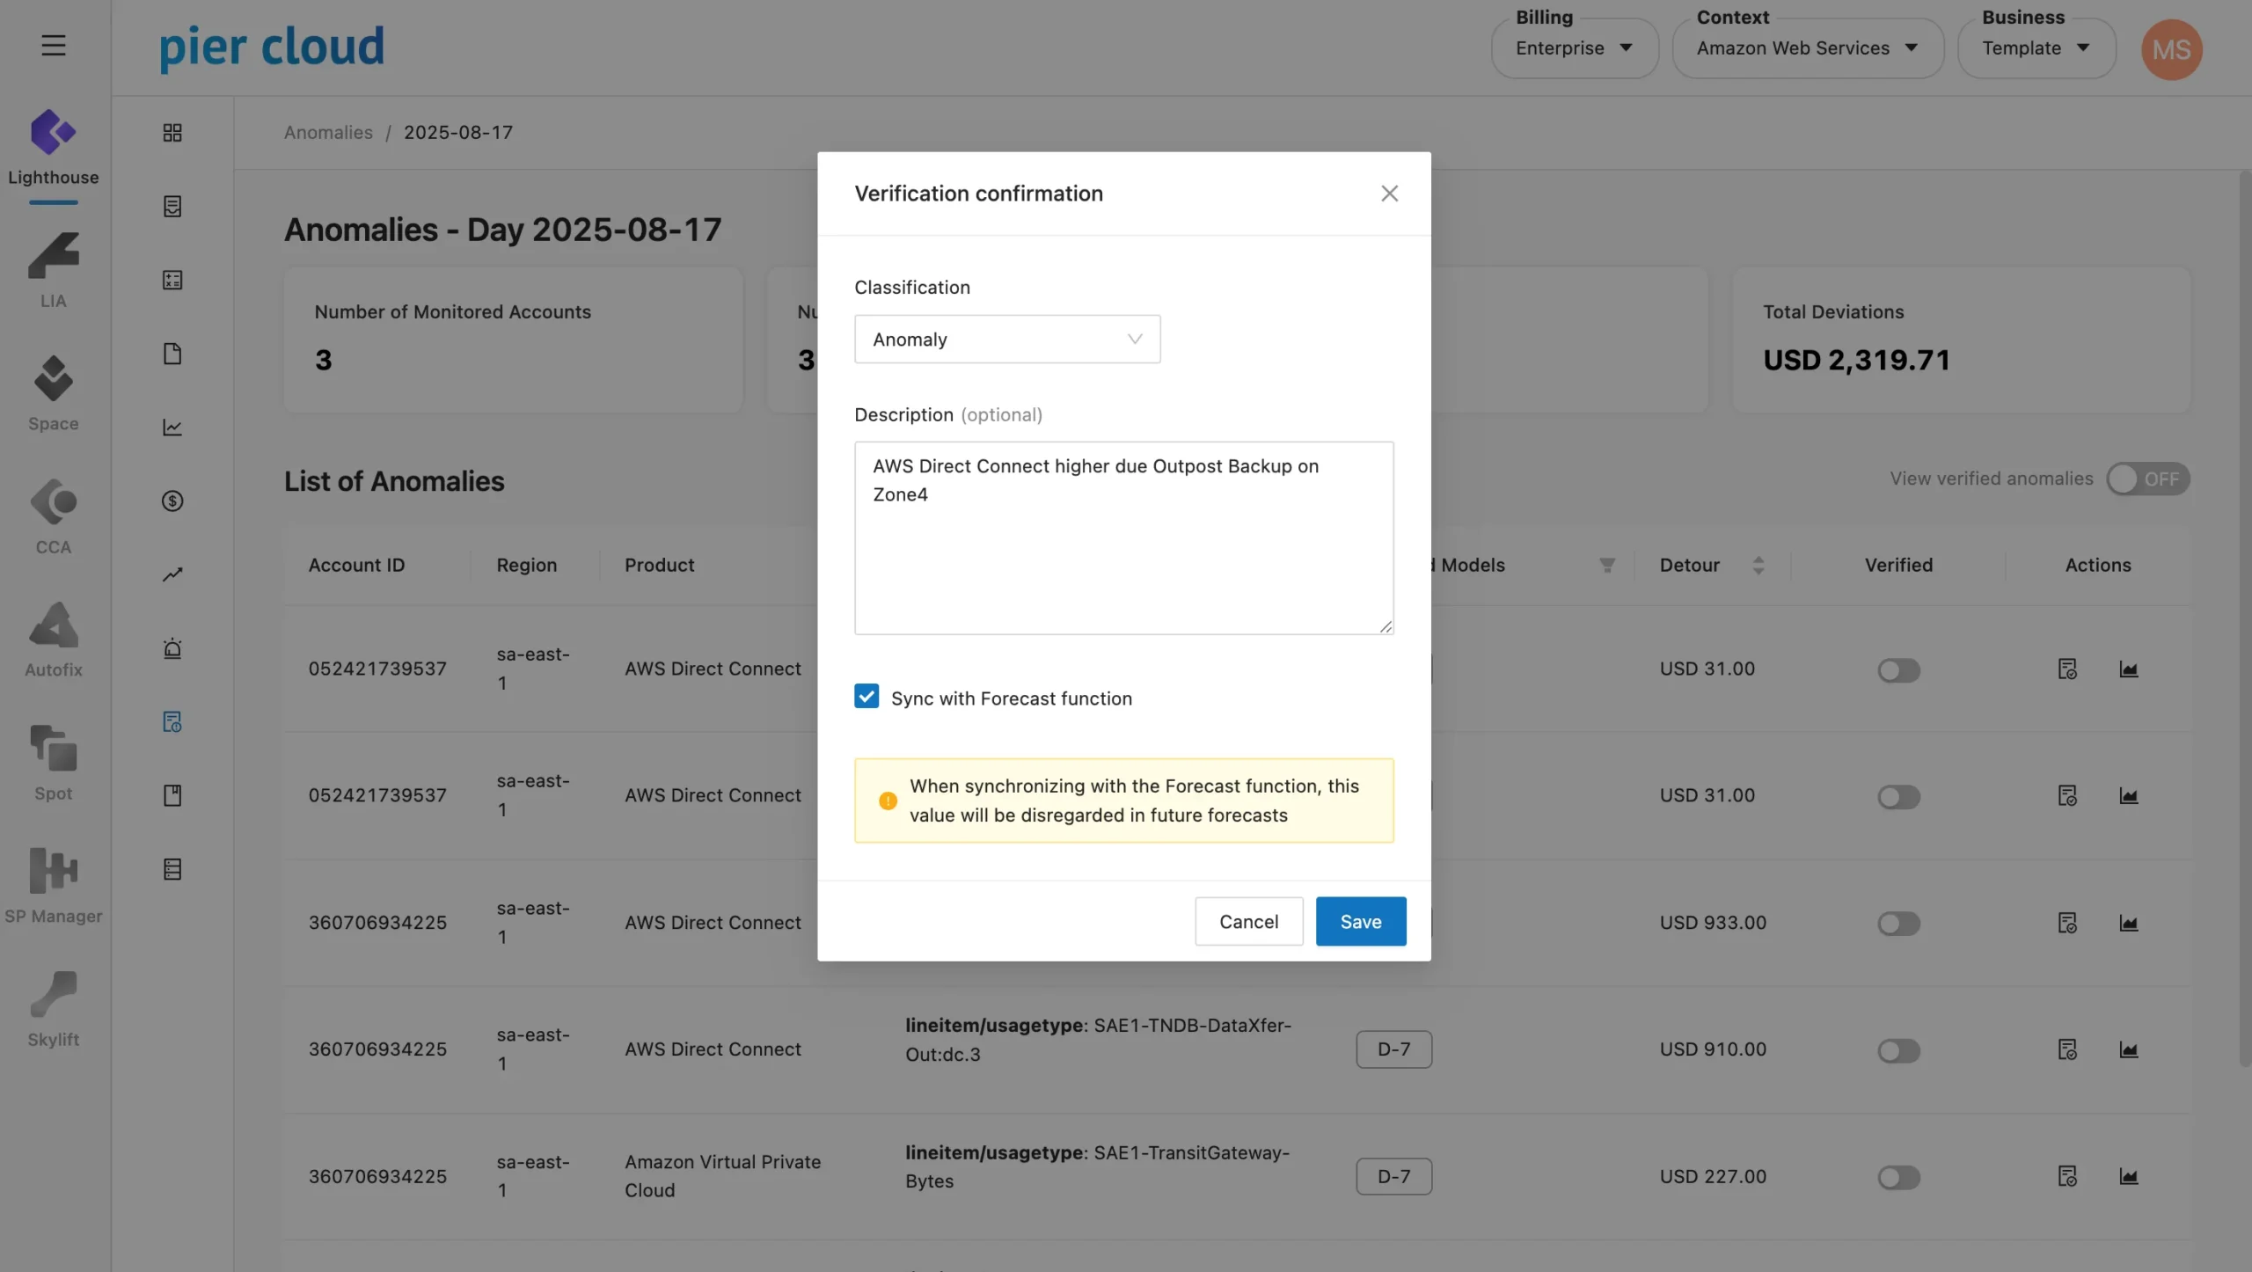Open chart icon for USD 933.00 row
The width and height of the screenshot is (2252, 1272).
[2128, 923]
